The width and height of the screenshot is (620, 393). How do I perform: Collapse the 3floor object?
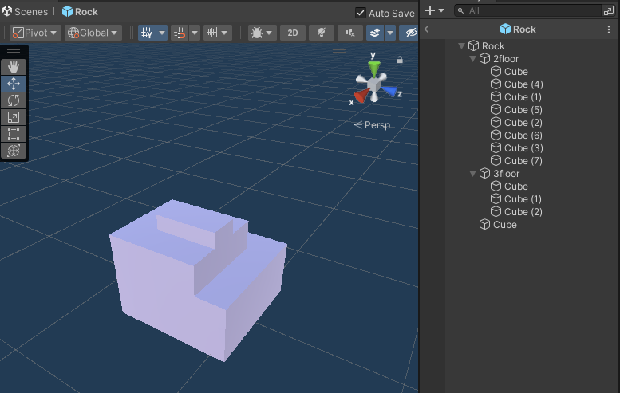point(472,174)
